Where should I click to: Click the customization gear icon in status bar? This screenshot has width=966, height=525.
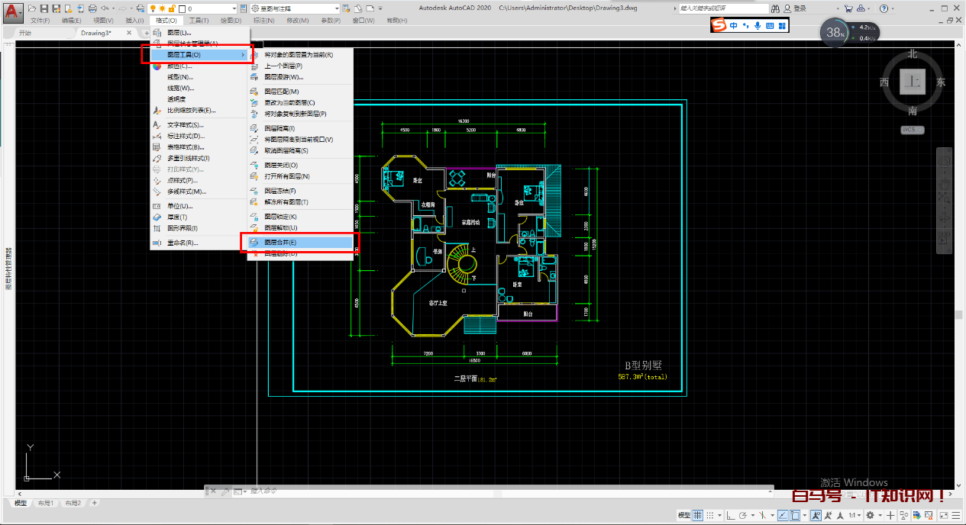[871, 516]
